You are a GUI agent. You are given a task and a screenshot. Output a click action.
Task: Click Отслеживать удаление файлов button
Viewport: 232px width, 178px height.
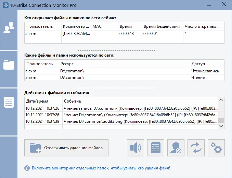point(66,148)
